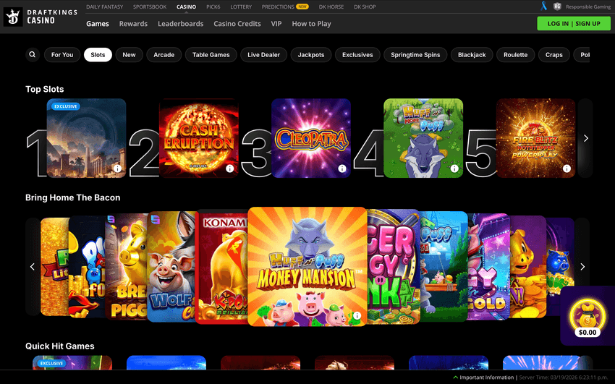This screenshot has width=615, height=384.
Task: Open Leaderboards in the main navigation
Action: [180, 24]
